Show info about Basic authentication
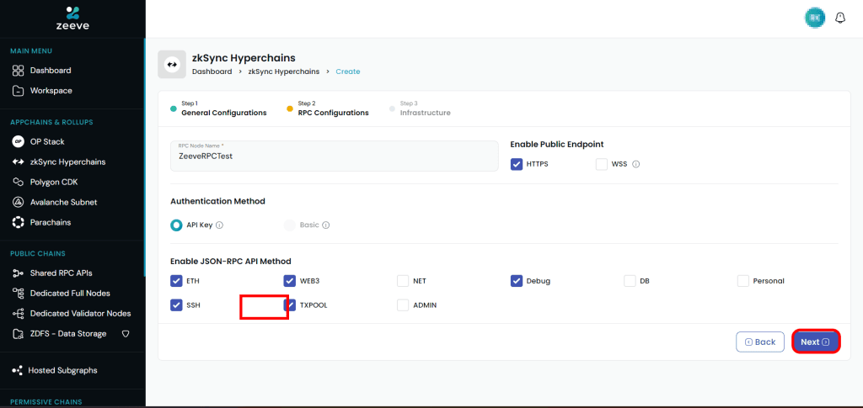 [x=326, y=225]
